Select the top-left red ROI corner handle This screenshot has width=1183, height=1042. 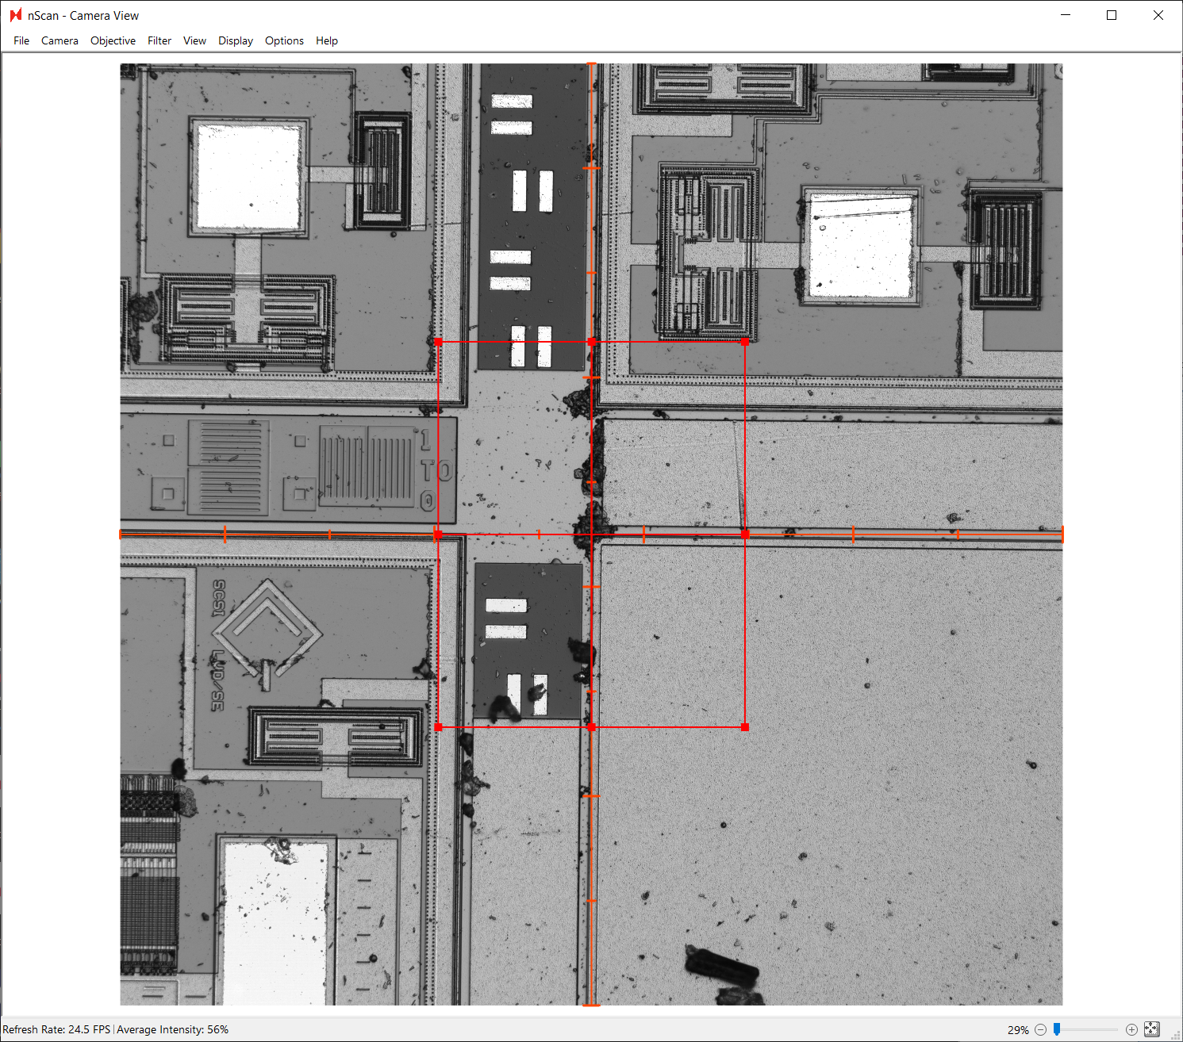pyautogui.click(x=439, y=342)
